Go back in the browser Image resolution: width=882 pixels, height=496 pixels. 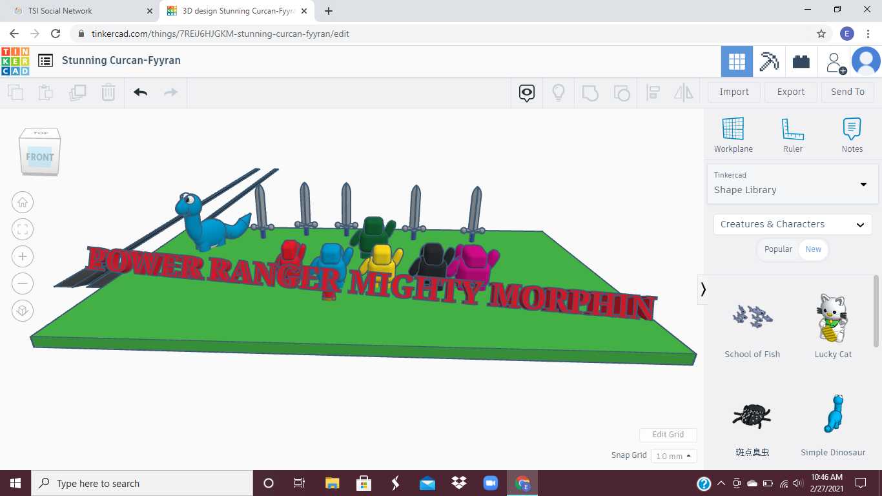pos(14,34)
